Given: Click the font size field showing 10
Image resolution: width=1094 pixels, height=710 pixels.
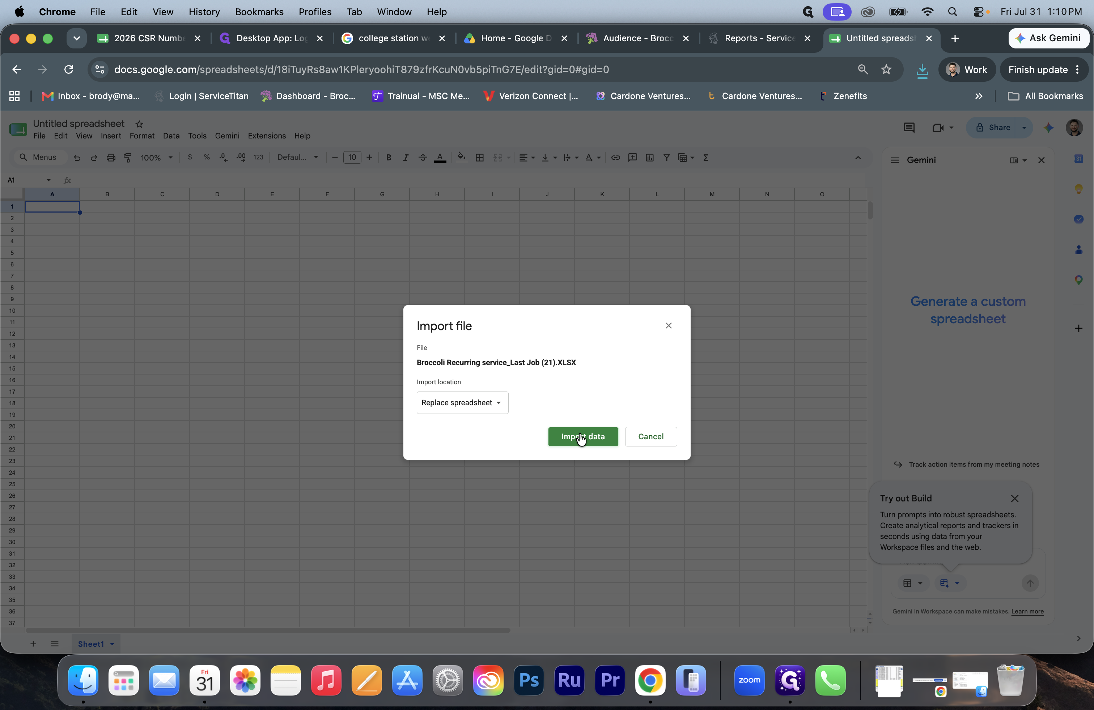Looking at the screenshot, I should tap(352, 158).
